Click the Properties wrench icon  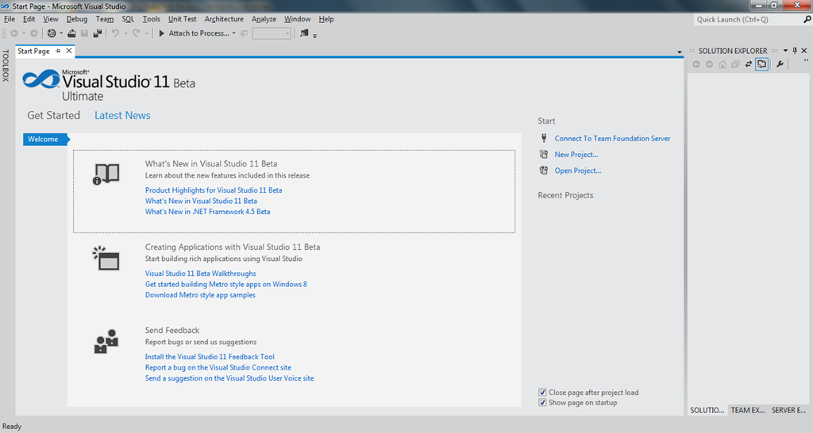tap(780, 64)
